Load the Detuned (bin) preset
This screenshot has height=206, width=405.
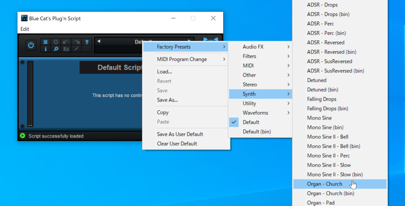click(x=340, y=90)
